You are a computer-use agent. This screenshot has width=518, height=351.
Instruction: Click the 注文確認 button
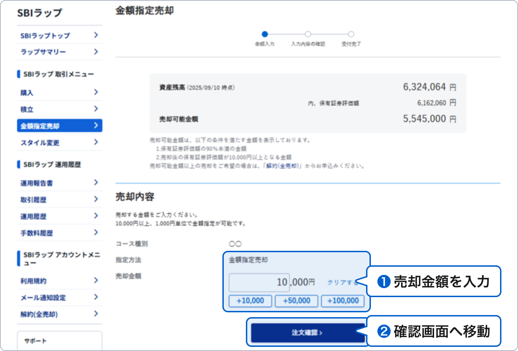[x=307, y=333]
